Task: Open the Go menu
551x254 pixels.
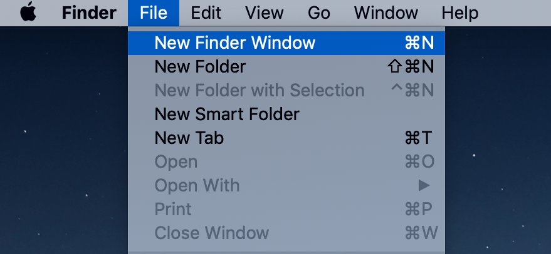Action: [318, 13]
